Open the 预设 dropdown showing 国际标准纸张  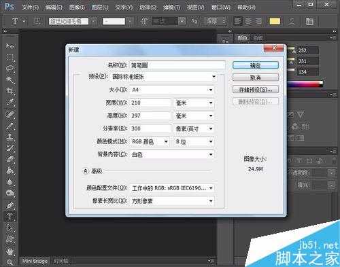click(163, 77)
